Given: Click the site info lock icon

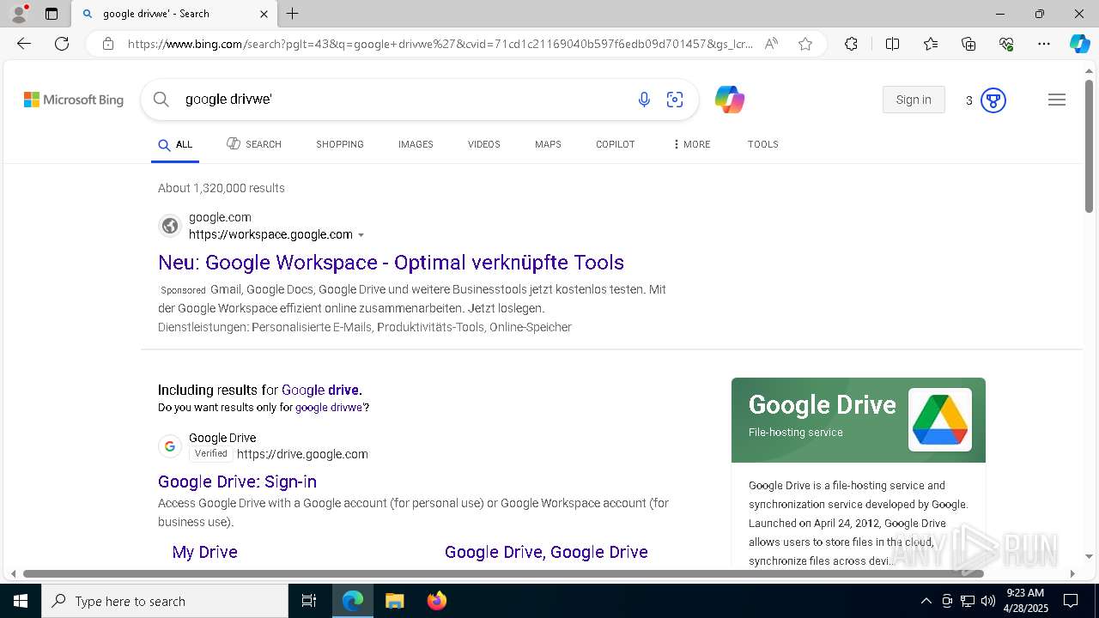Looking at the screenshot, I should coord(108,44).
